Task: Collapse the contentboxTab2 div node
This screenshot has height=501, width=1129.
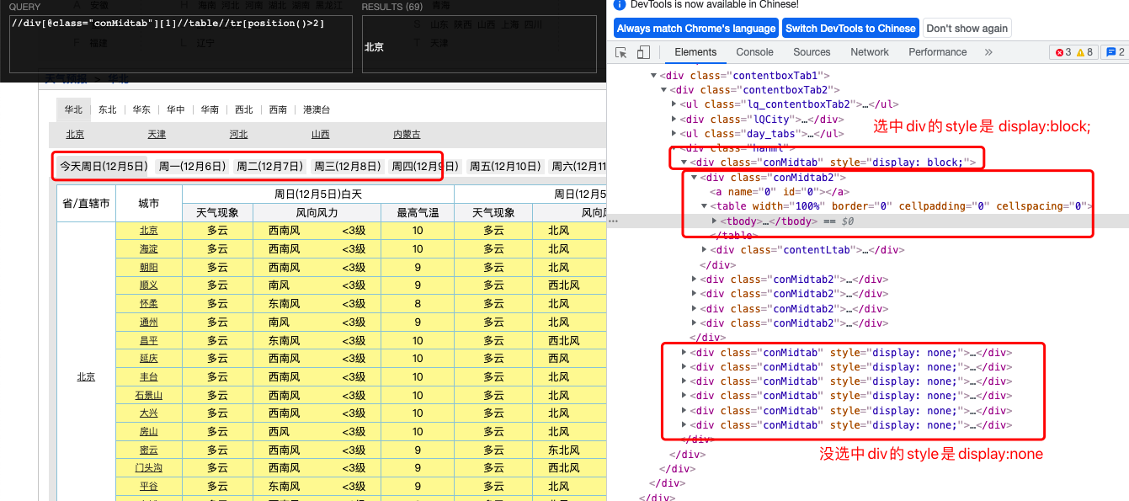Action: (664, 90)
